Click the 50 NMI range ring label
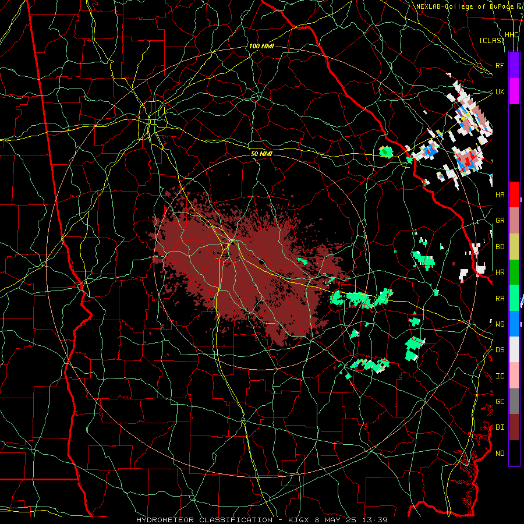The width and height of the screenshot is (524, 524). tap(261, 154)
